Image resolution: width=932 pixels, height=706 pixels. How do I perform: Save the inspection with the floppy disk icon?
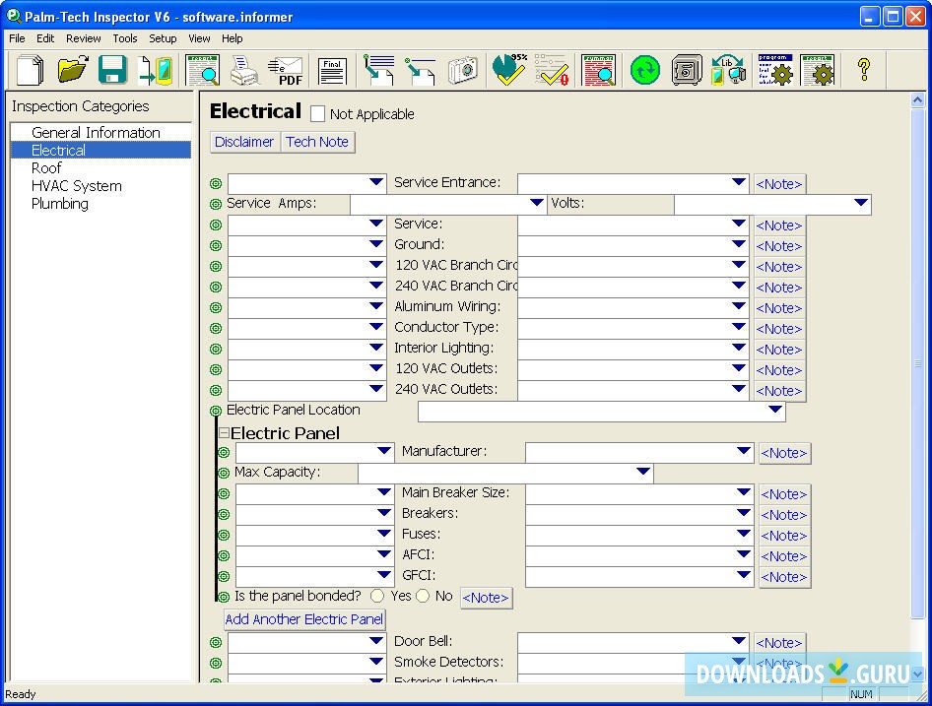tap(112, 70)
